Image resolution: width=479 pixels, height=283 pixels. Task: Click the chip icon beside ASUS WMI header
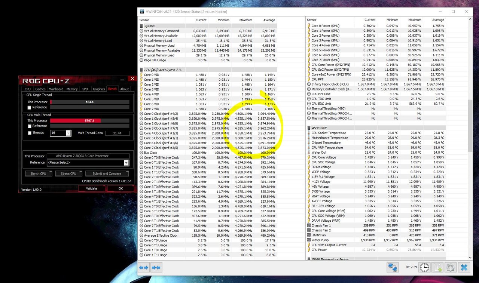pos(308,128)
